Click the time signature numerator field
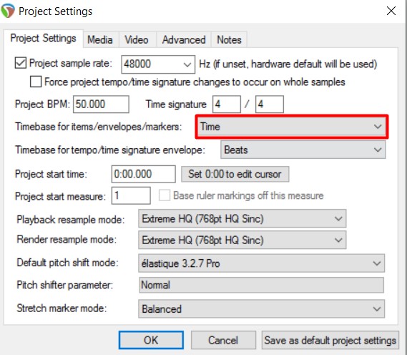The image size is (407, 355). coord(227,104)
